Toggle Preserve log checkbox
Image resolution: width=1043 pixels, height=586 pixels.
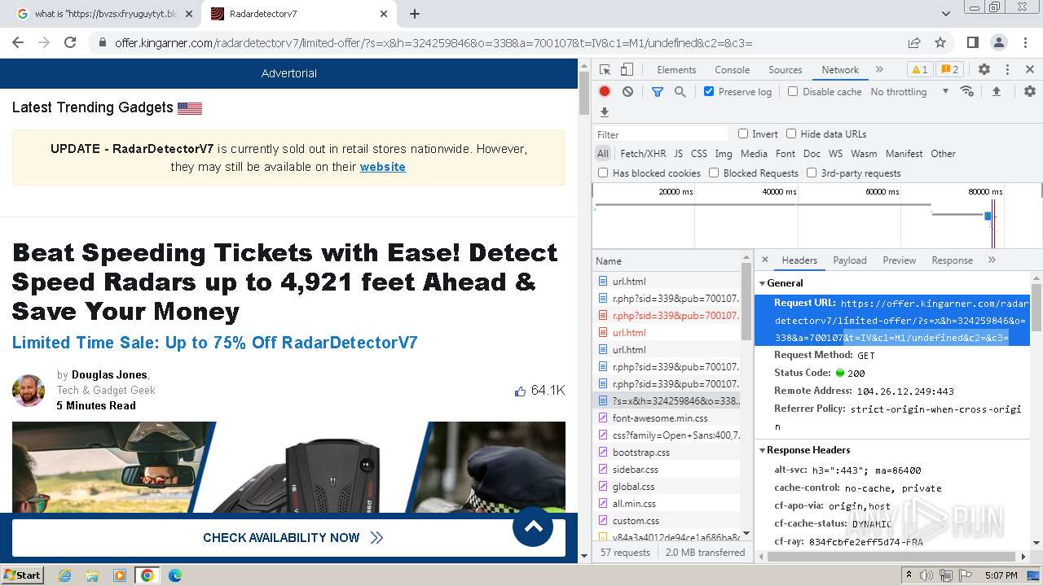[x=709, y=92]
